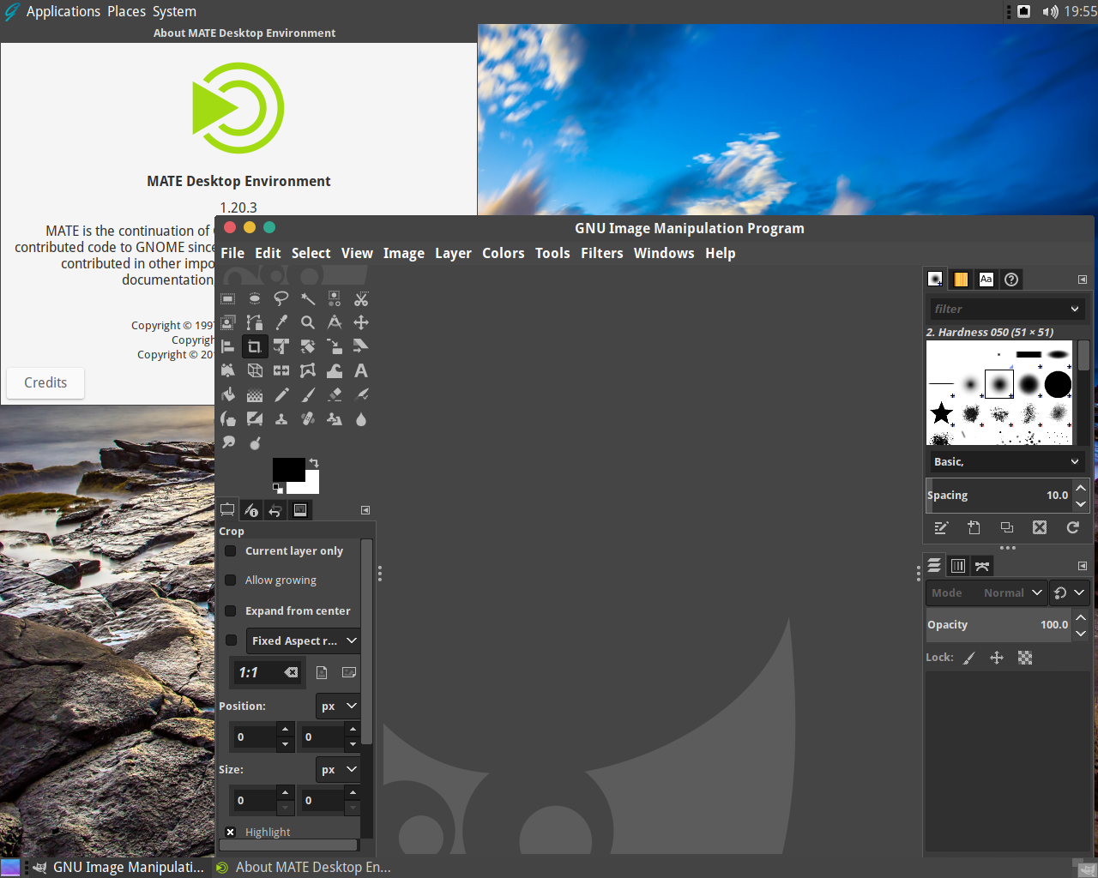Pick the Pencil tool

pyautogui.click(x=281, y=394)
